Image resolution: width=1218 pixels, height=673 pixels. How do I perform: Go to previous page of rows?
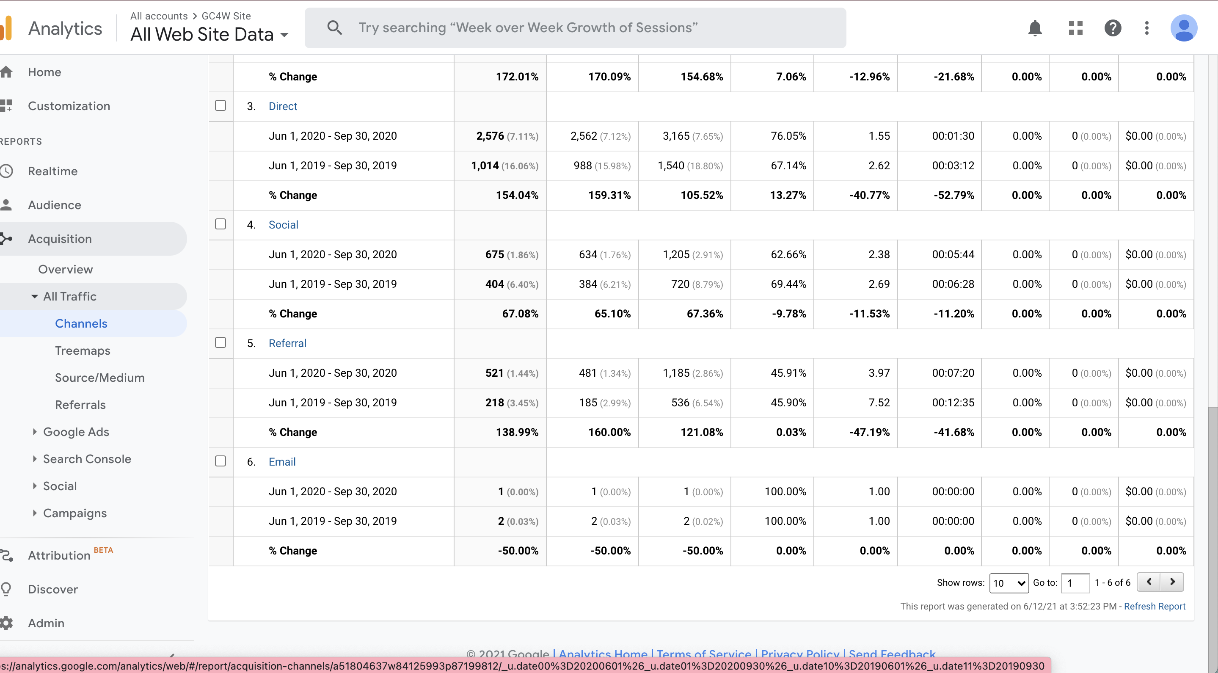(x=1149, y=582)
